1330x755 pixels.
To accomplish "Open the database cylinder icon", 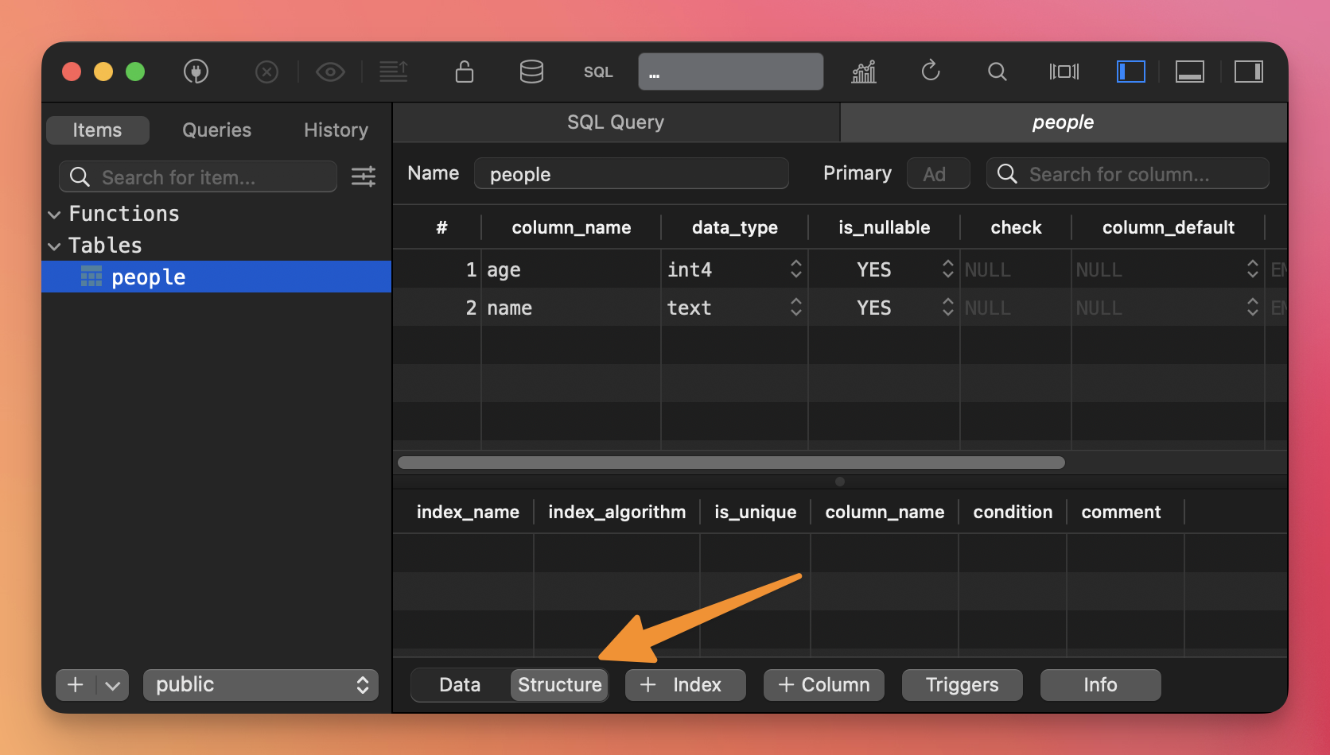I will click(531, 72).
